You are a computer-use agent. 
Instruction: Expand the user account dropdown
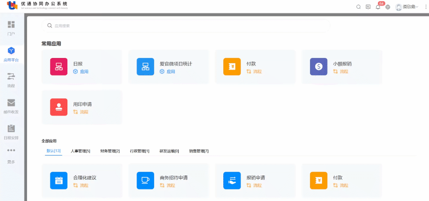[x=407, y=7]
